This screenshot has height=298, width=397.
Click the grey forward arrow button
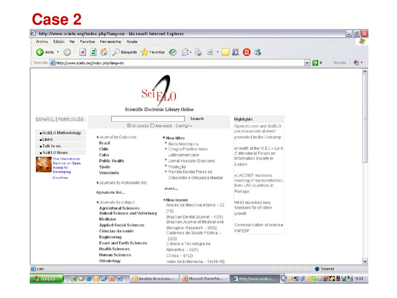tap(67, 52)
